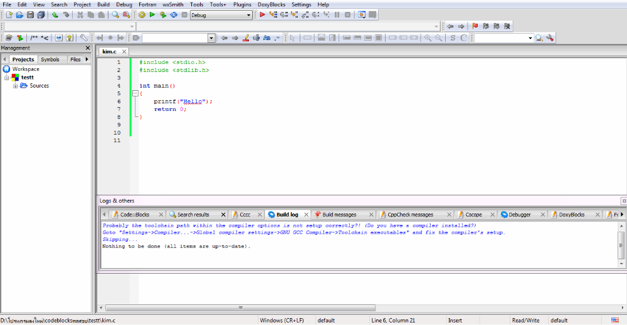Click 'Windows (CR+LF)' in the status bar
Image resolution: width=627 pixels, height=325 pixels.
coord(282,320)
